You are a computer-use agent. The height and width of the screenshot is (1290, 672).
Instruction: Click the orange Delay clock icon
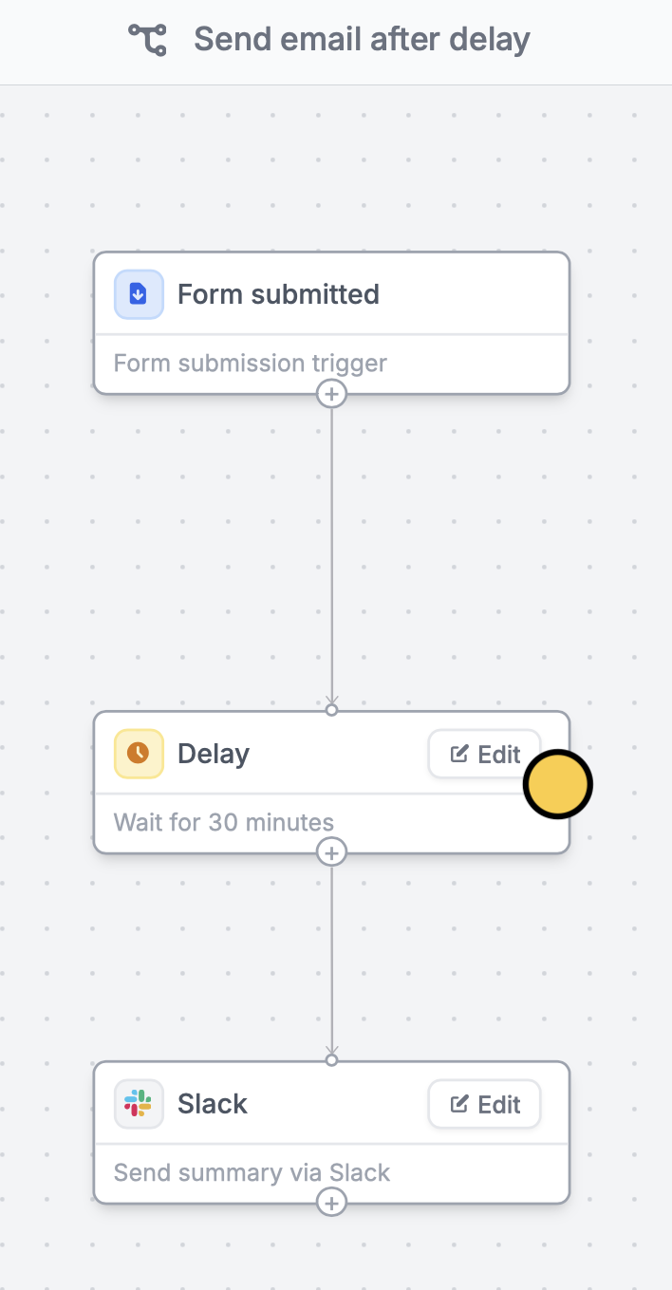pyautogui.click(x=139, y=754)
